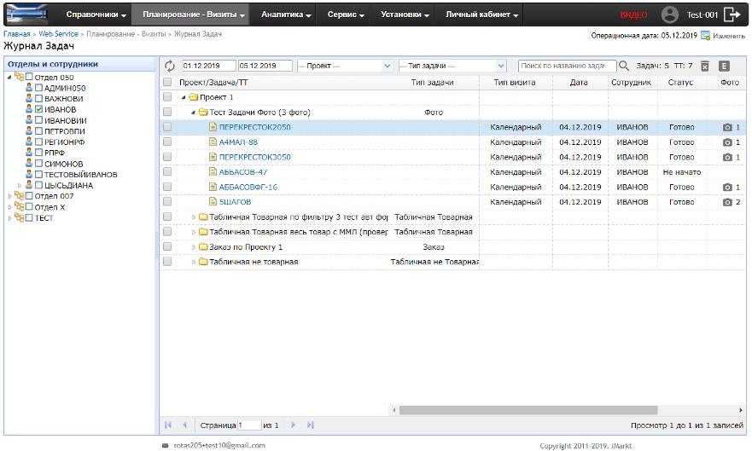The height and width of the screenshot is (451, 752).
Task: Open the Сервис menu
Action: click(346, 14)
